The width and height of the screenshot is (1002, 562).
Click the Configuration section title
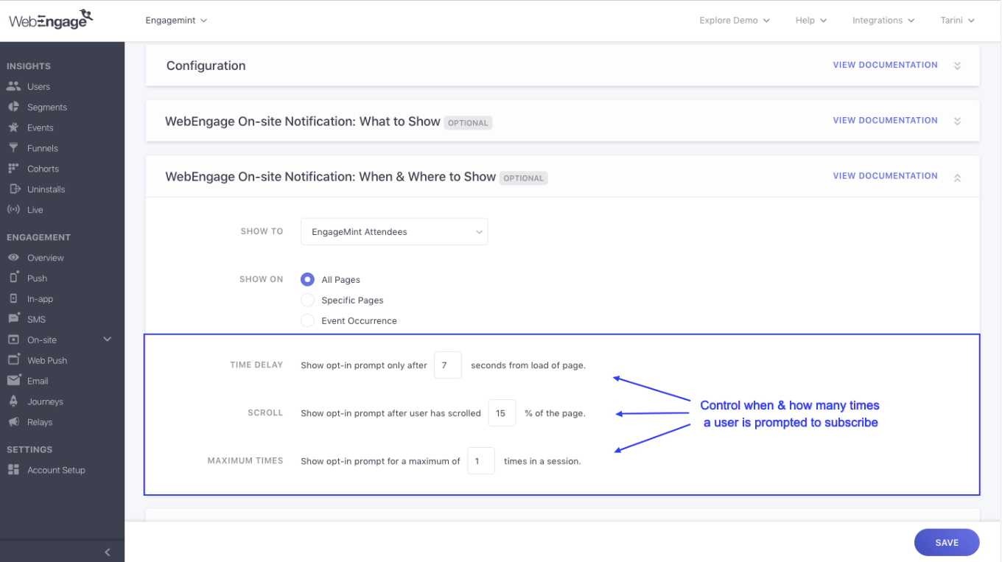206,66
